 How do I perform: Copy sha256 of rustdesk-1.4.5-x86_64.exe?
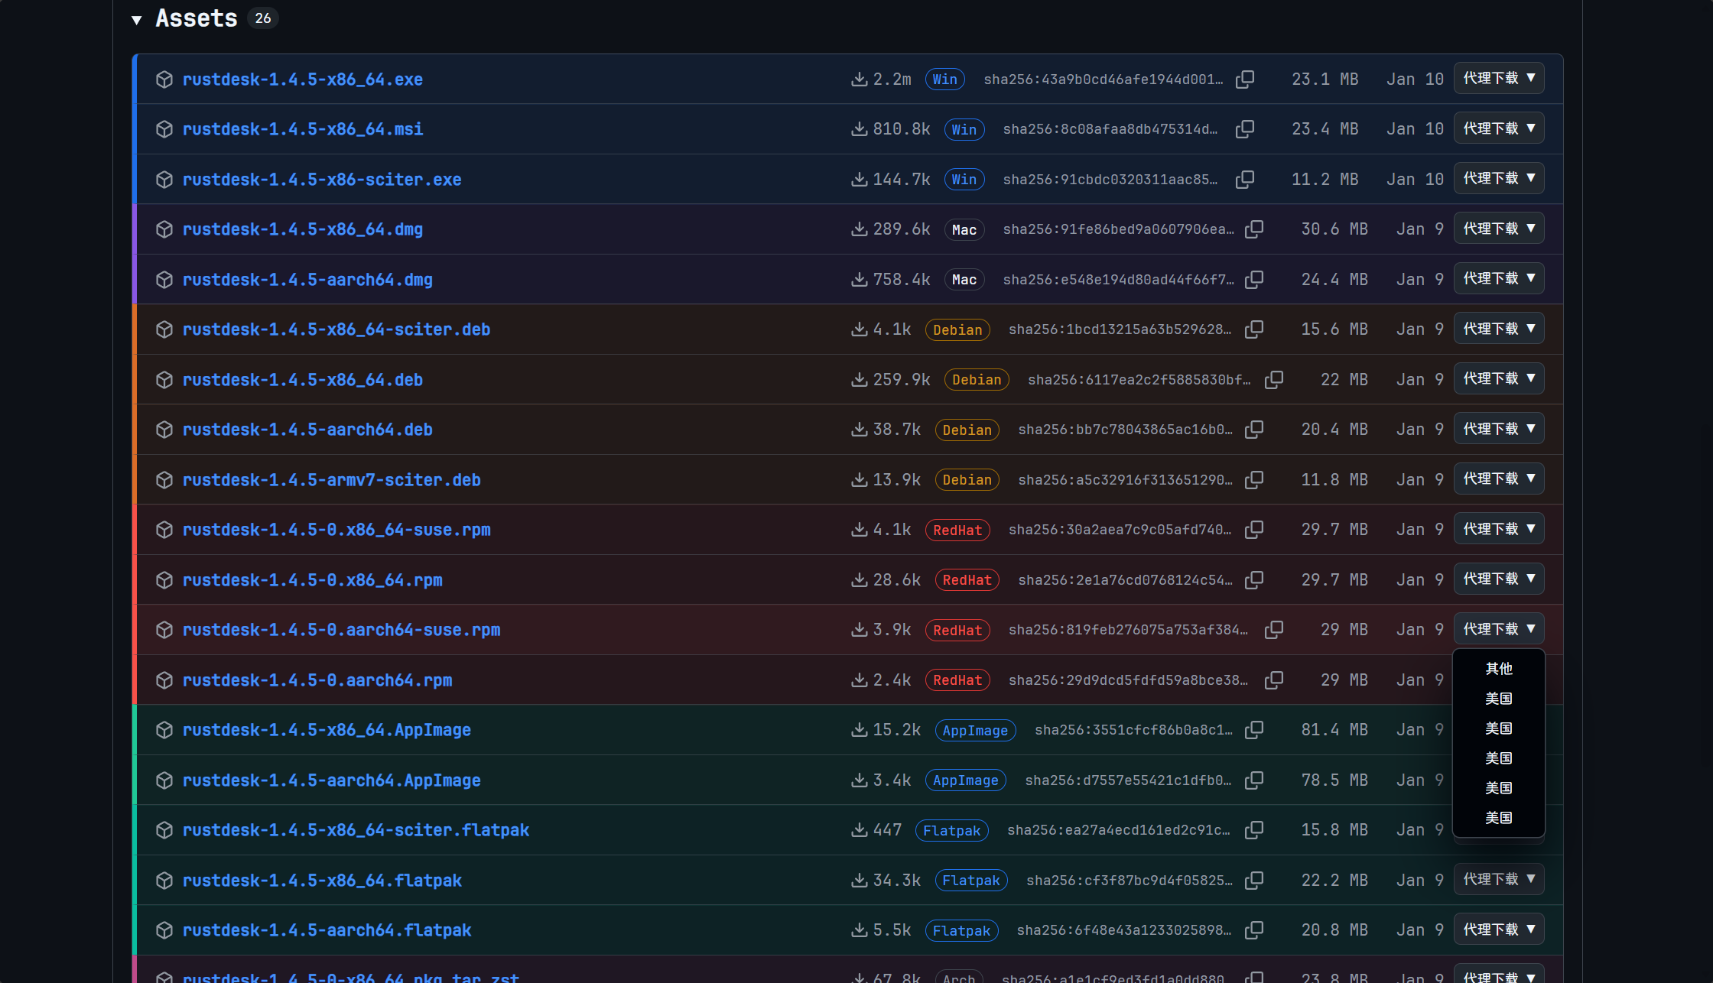click(1245, 79)
